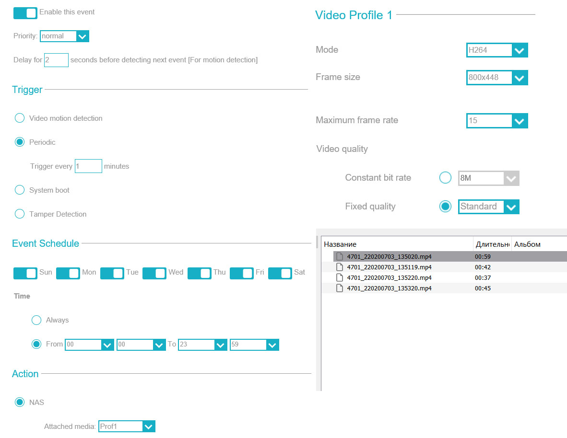Toggle the Thu schedule switch
The image size is (567, 438).
(x=199, y=273)
